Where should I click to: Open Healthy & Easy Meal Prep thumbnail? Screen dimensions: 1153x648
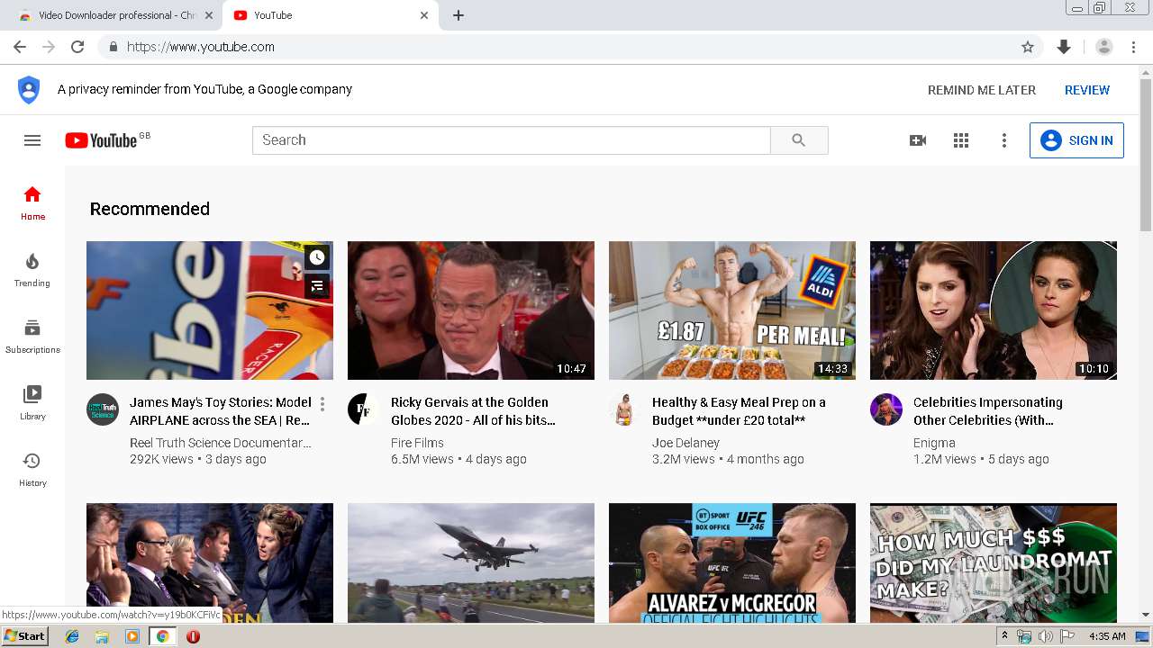point(732,310)
